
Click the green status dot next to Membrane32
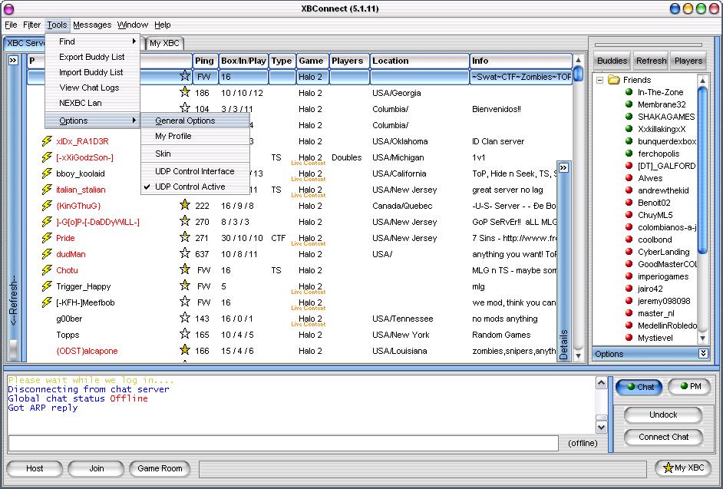(x=629, y=104)
